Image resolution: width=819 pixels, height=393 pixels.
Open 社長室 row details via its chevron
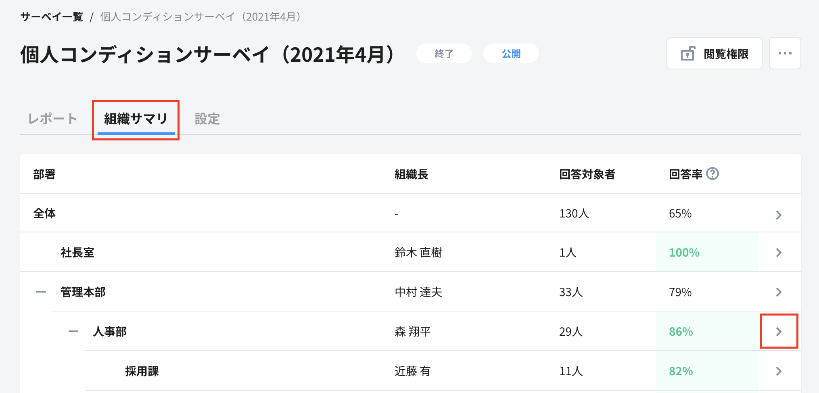[779, 252]
